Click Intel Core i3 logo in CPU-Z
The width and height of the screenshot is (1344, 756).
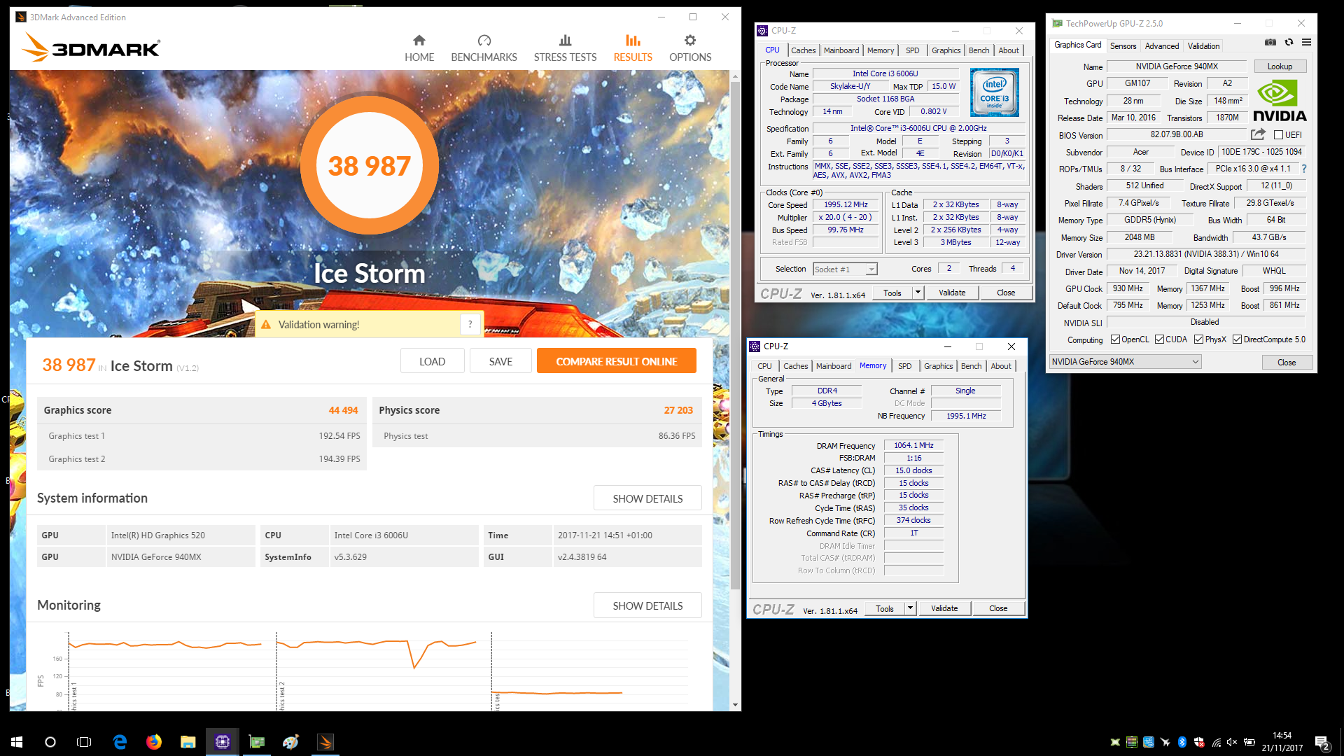coord(994,93)
